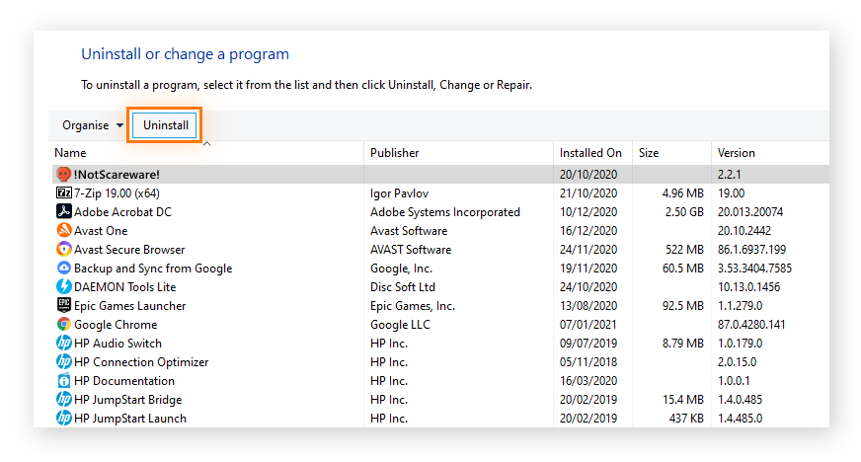Select the !NotScareware! program name
Screen dimensions: 861x462
117,175
